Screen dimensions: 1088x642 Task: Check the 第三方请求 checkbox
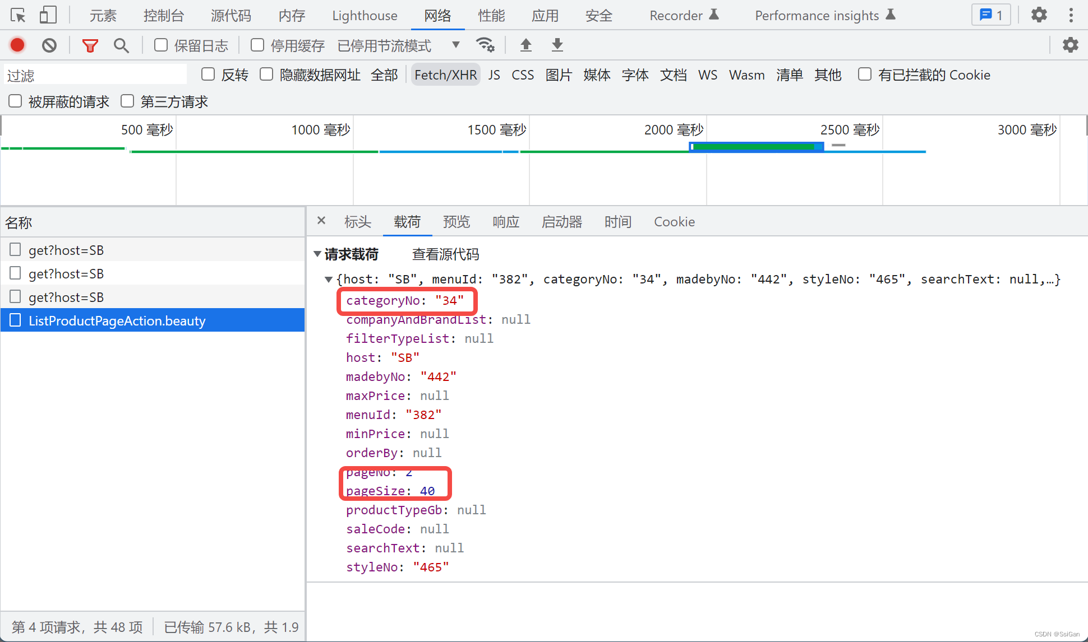coord(128,101)
